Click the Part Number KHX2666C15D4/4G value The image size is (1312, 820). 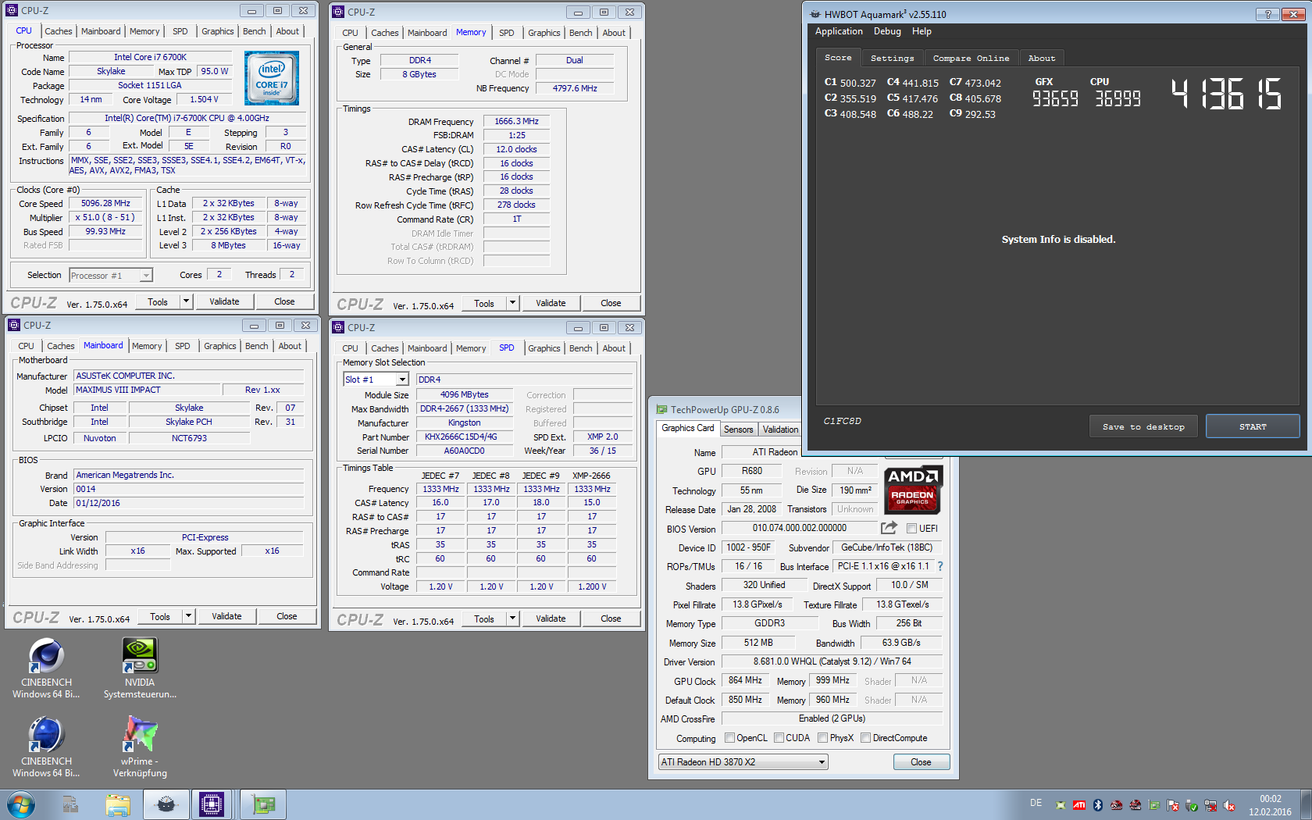(465, 437)
